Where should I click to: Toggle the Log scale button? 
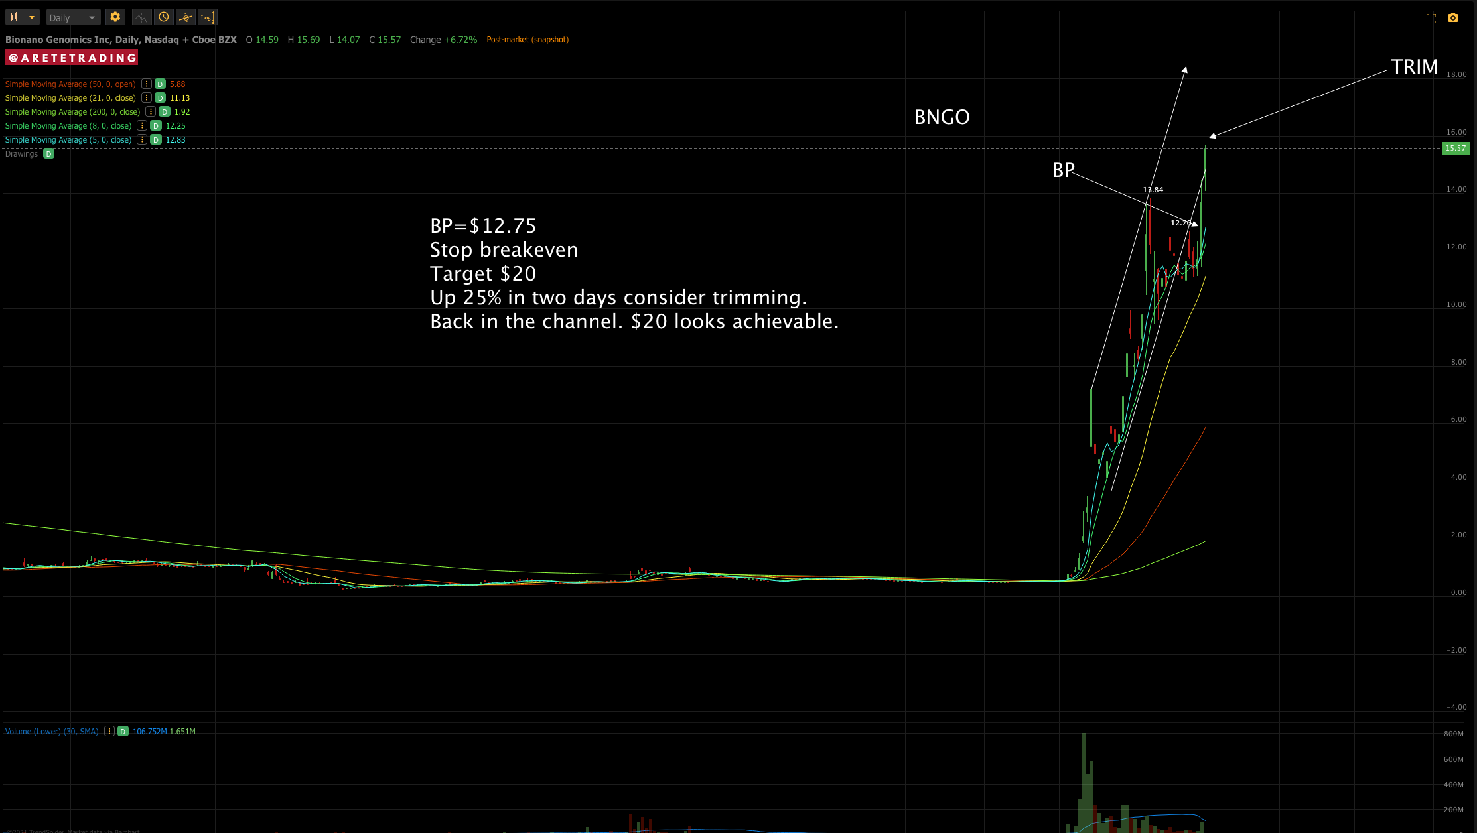click(x=208, y=17)
